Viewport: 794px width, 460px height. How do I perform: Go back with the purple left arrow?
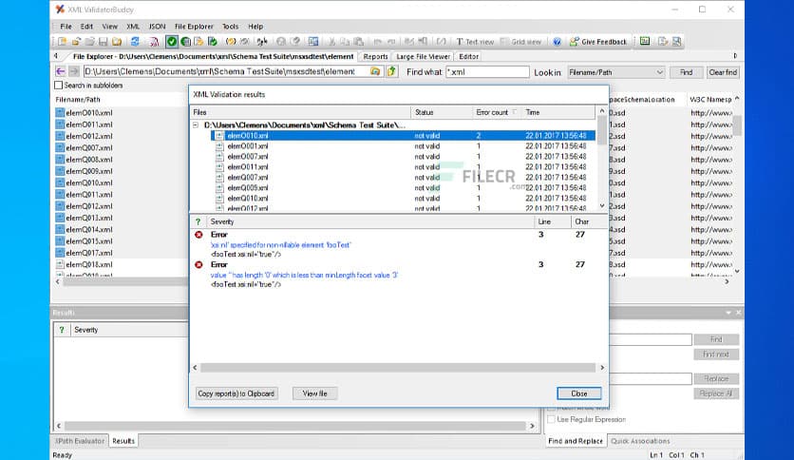point(60,72)
